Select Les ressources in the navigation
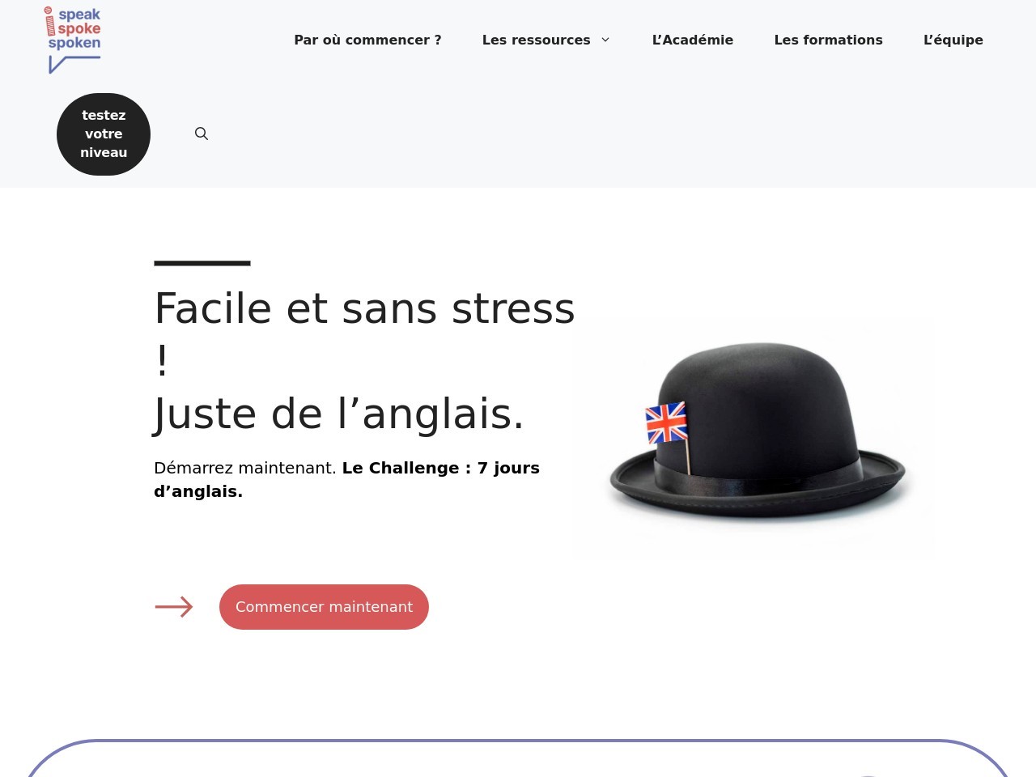Viewport: 1036px width, 777px height. click(x=536, y=40)
